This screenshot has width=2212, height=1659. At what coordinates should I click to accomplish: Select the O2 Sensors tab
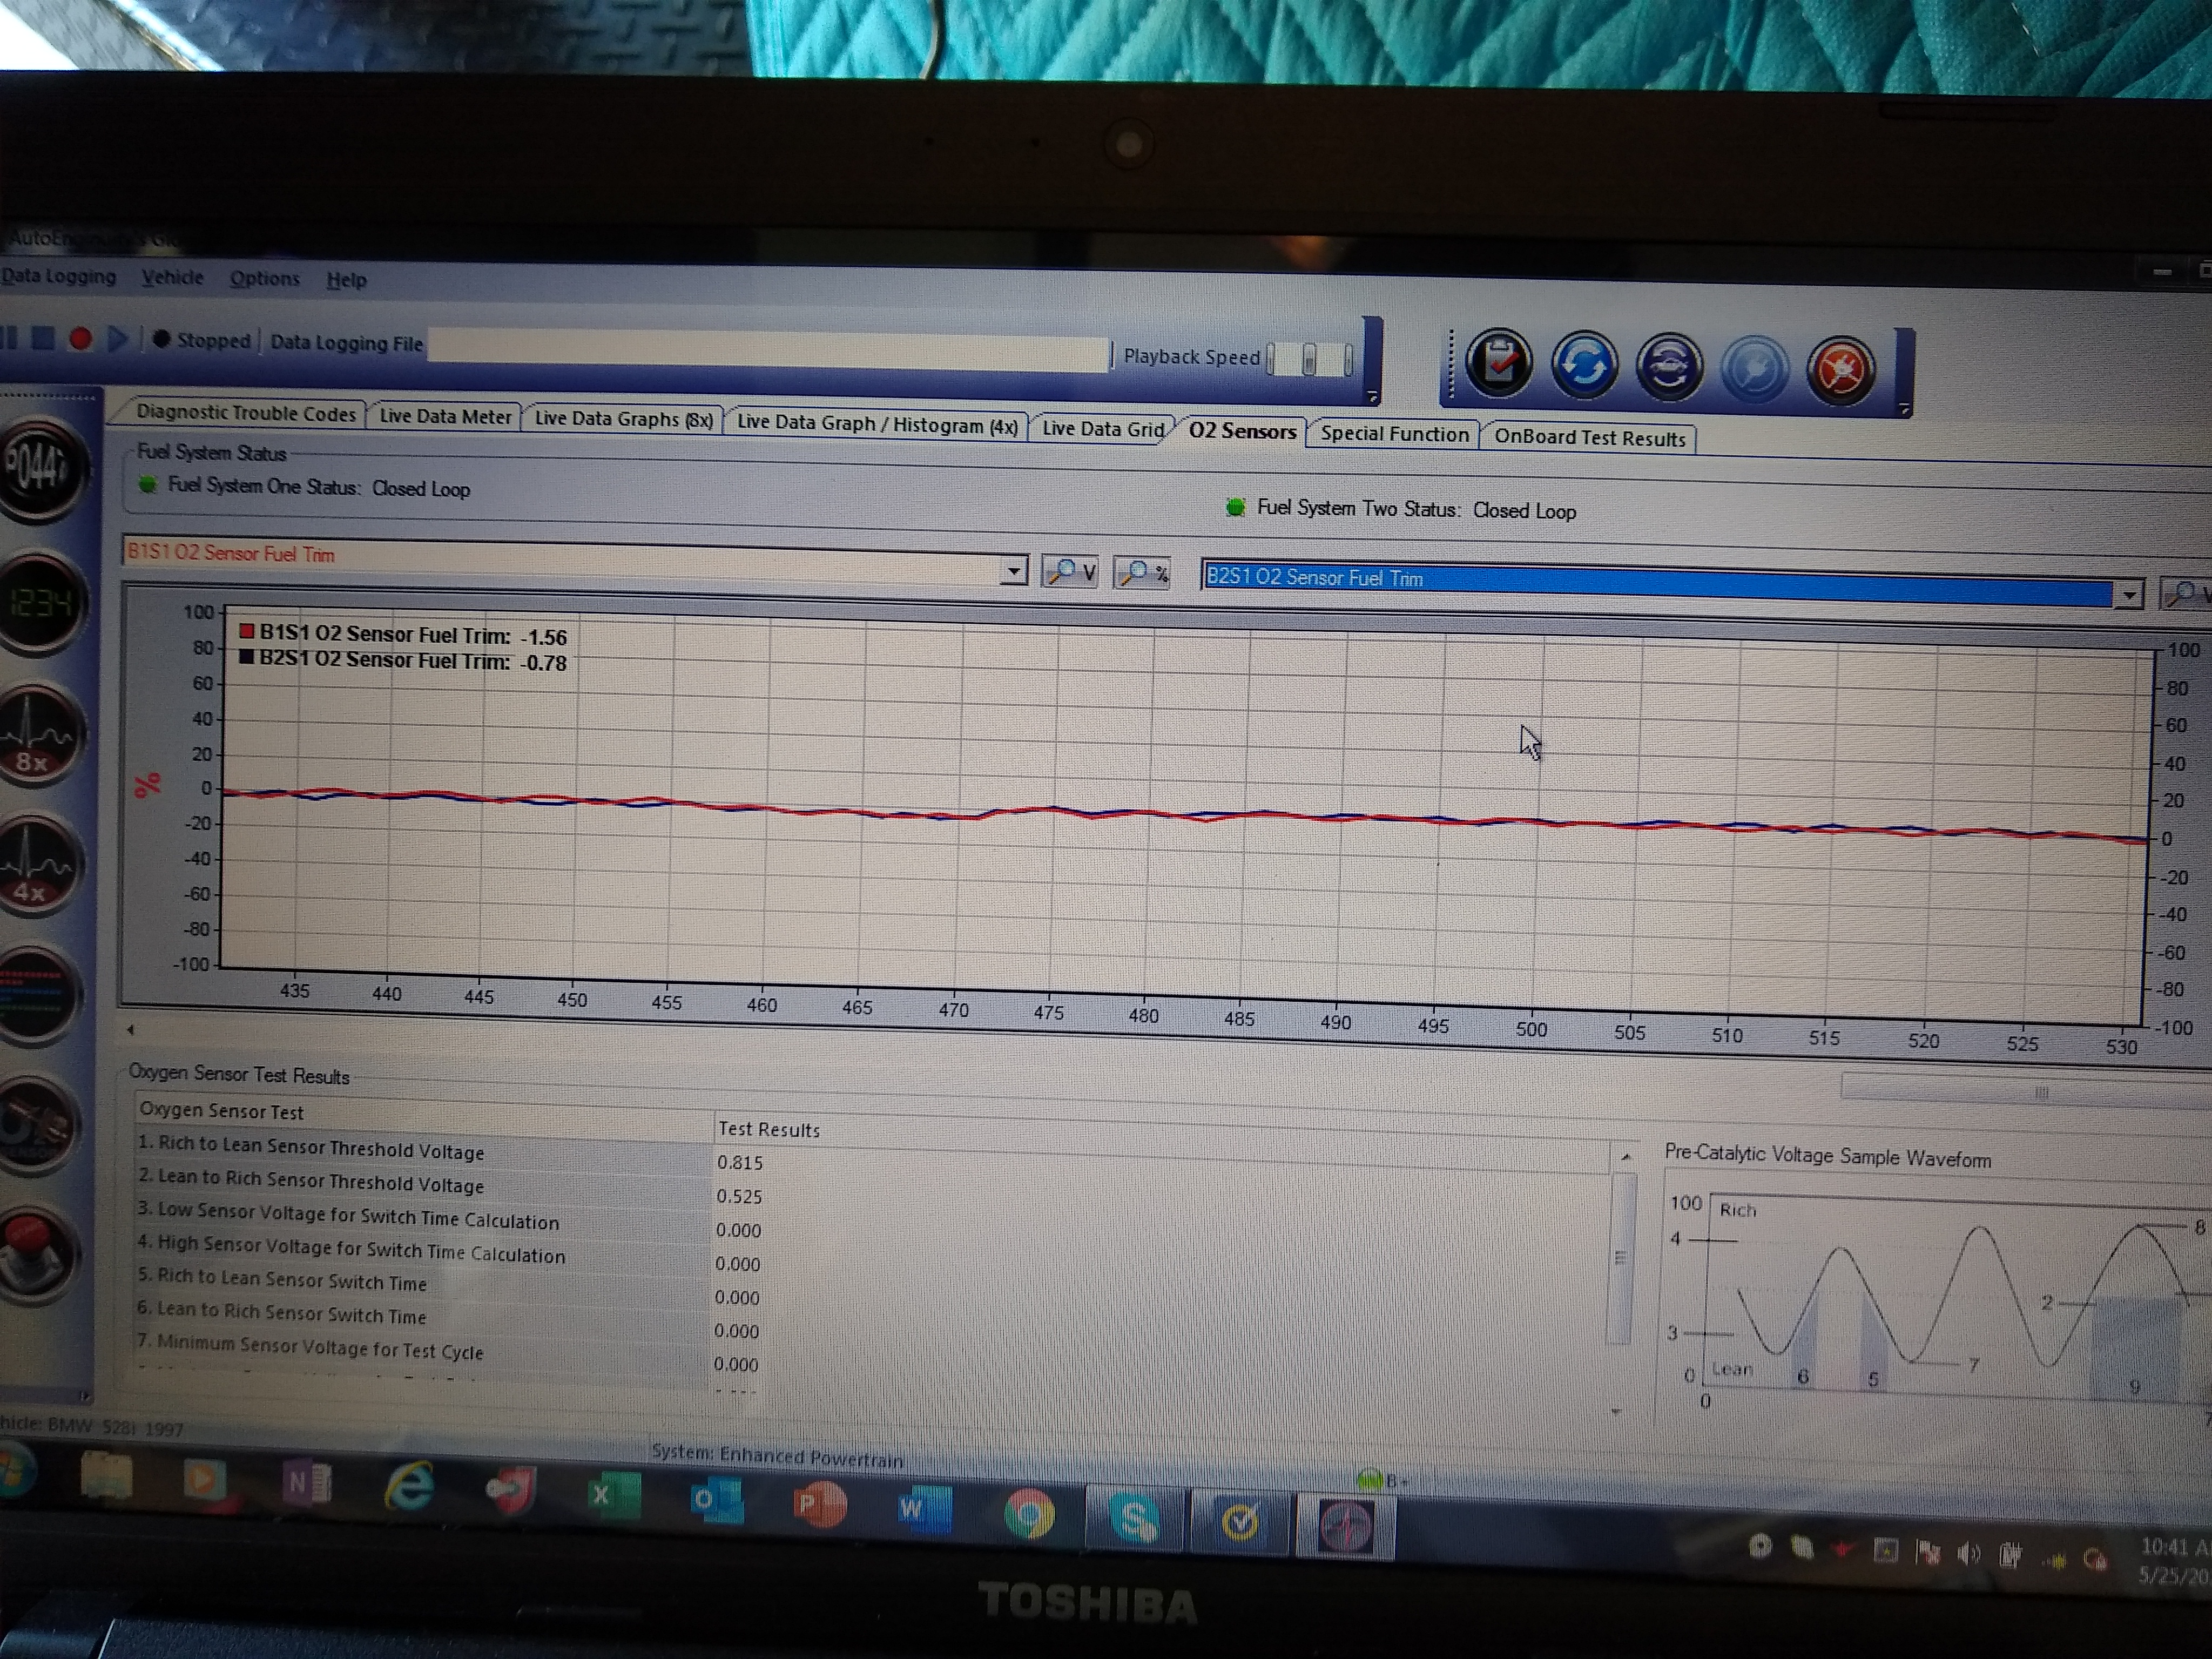coord(1242,431)
